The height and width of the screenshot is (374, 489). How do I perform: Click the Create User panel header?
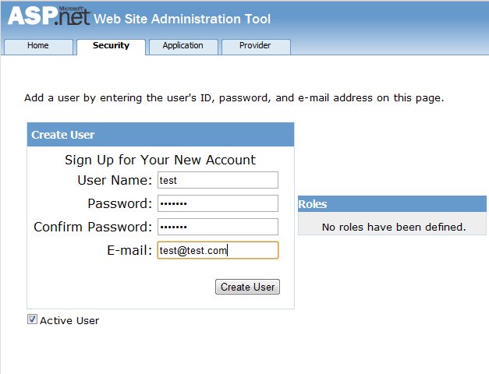[161, 135]
